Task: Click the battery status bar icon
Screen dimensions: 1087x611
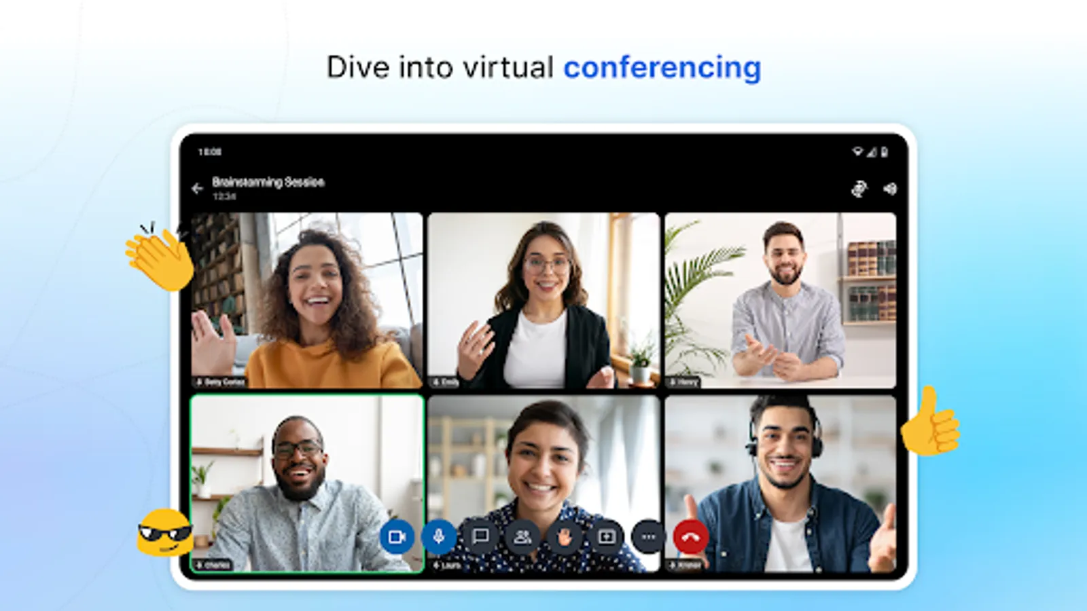Action: [884, 151]
